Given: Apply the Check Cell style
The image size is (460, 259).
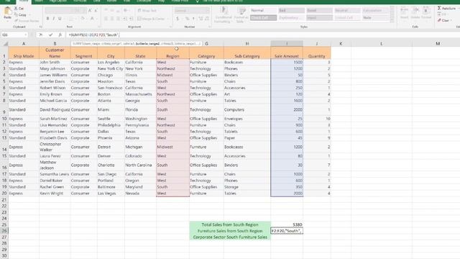Looking at the screenshot, I should coord(263,18).
